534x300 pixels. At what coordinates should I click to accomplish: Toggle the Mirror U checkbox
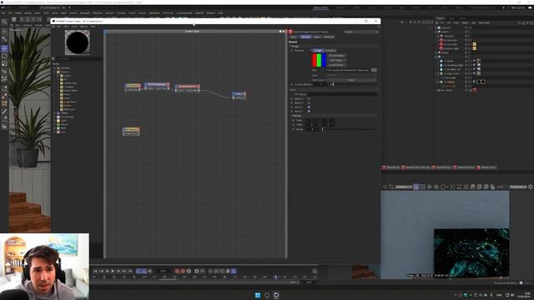309,98
